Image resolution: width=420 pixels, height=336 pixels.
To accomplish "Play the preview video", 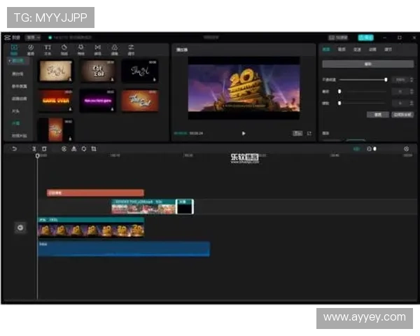I will coord(244,134).
